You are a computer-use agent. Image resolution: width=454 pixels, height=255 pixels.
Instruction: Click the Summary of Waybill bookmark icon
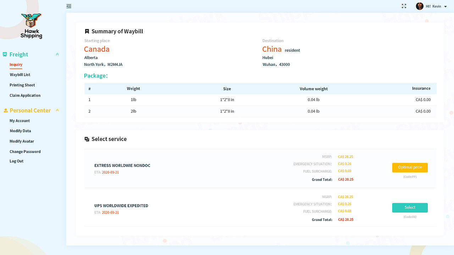point(87,32)
